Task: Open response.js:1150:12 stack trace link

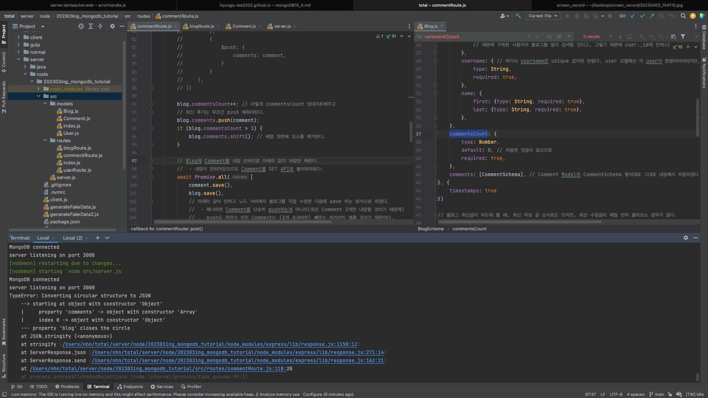Action: (x=210, y=344)
